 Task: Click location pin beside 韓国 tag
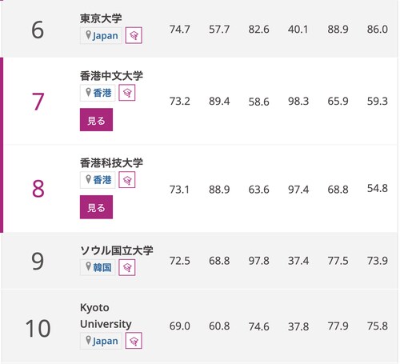(88, 266)
